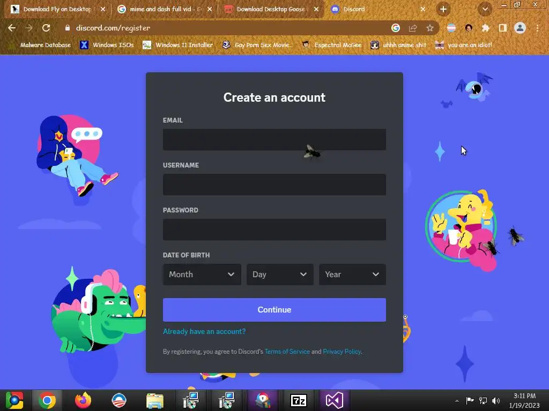Bookmark this page with the star icon

pyautogui.click(x=430, y=28)
